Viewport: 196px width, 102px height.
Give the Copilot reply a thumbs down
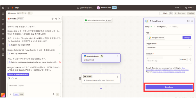click(x=16, y=79)
